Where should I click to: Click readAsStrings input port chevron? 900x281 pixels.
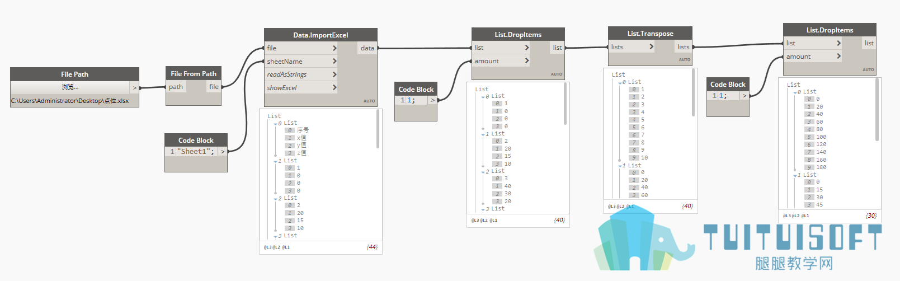click(x=334, y=74)
